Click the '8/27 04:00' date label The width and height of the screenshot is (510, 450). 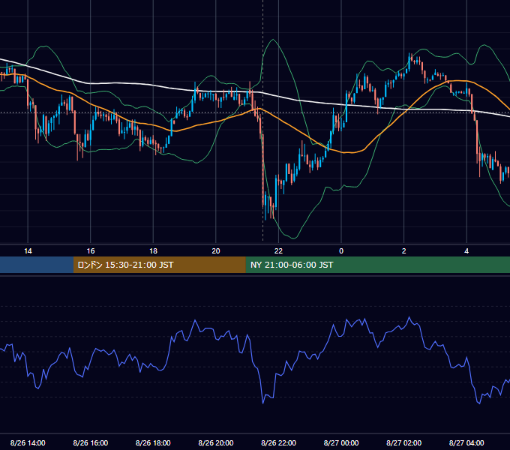[466, 442]
